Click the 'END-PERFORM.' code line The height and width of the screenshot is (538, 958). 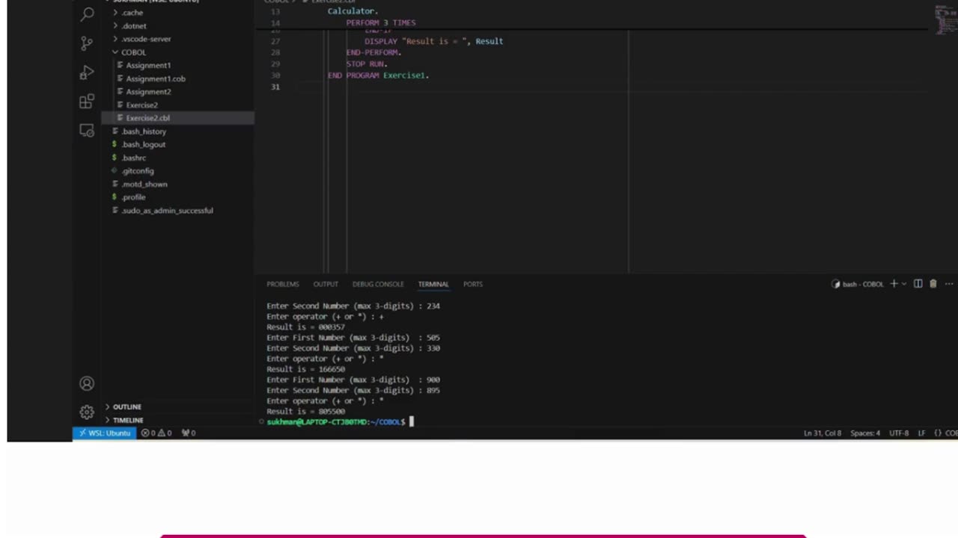373,52
